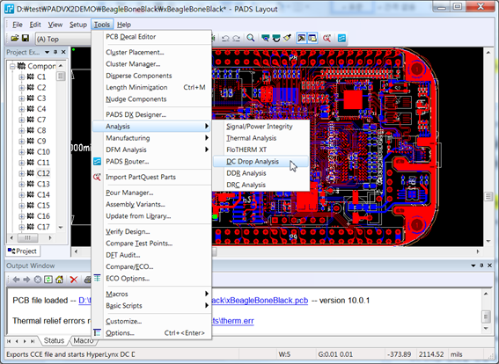Image resolution: width=499 pixels, height=364 pixels.
Task: Click the down arrow of the Project Explorer scrollbar
Action: click(61, 228)
